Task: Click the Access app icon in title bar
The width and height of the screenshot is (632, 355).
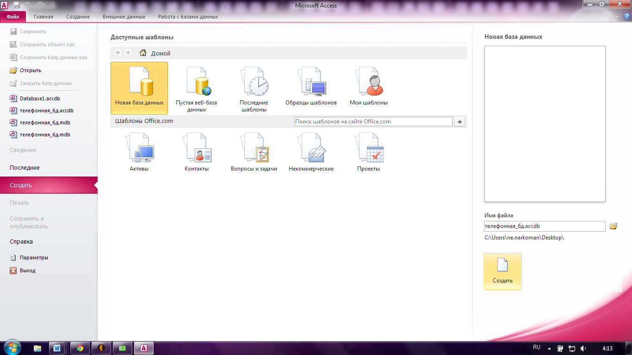Action: 4,5
